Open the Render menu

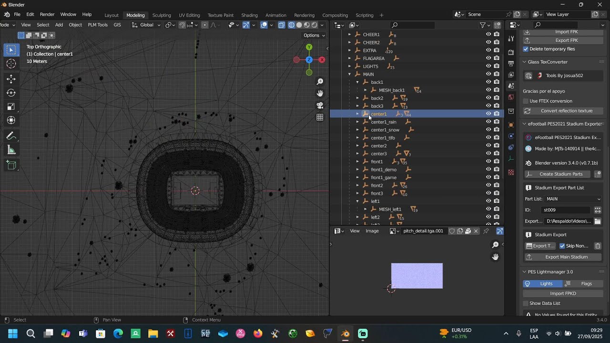(x=47, y=15)
